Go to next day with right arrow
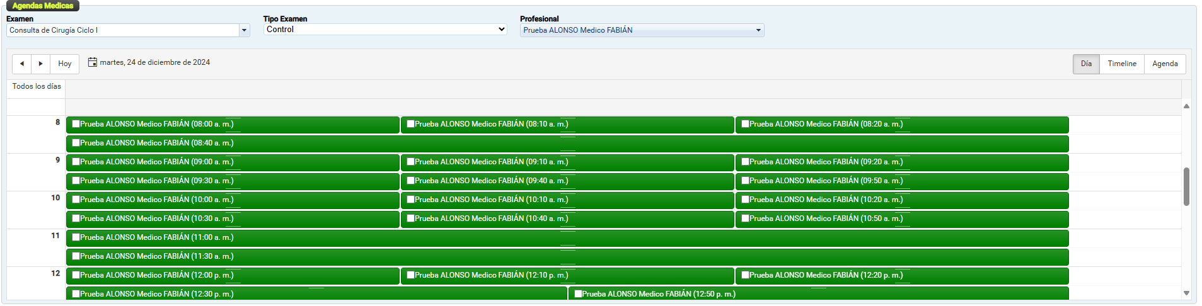This screenshot has width=1202, height=306. click(x=40, y=64)
